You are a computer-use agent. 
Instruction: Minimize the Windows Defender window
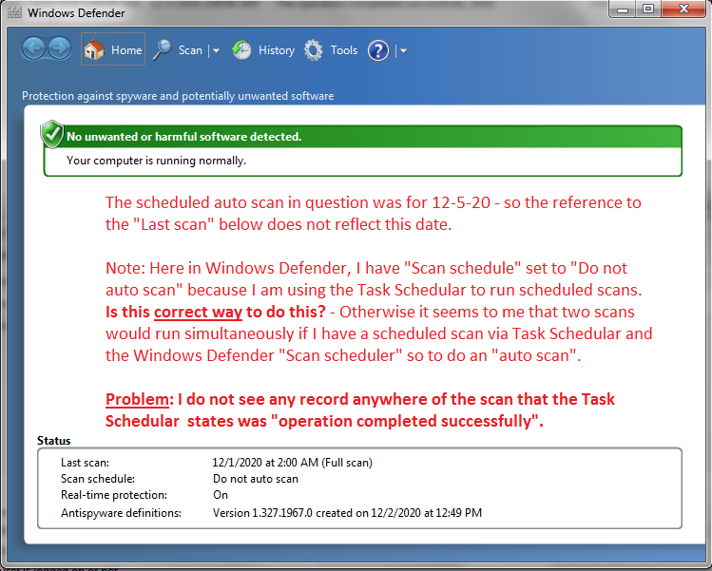(623, 10)
